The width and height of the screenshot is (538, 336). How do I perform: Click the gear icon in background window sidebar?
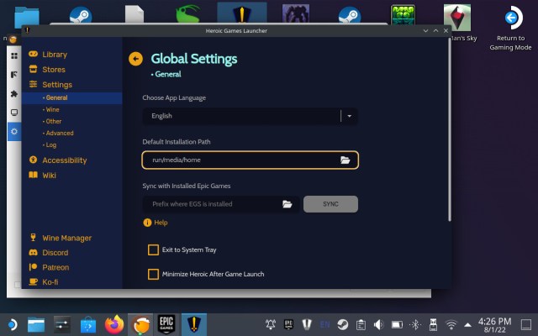[14, 131]
